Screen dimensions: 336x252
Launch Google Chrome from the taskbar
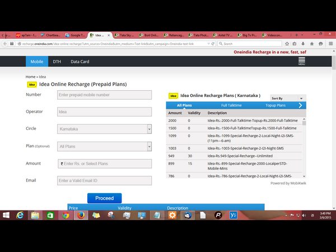click(66, 215)
